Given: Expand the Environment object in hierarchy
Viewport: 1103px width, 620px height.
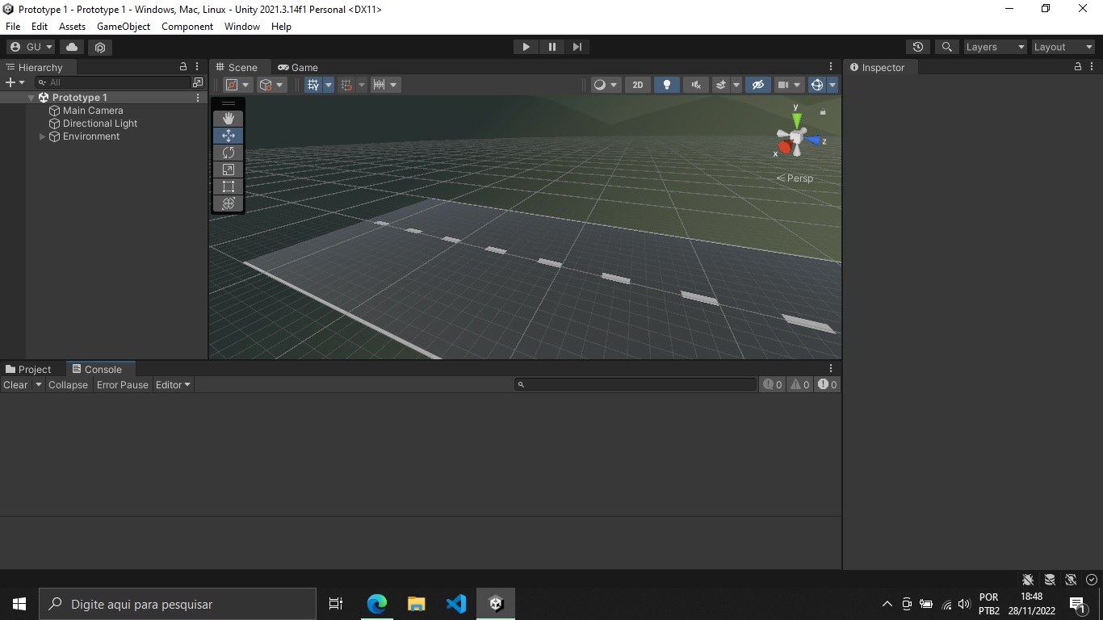Looking at the screenshot, I should (x=43, y=136).
